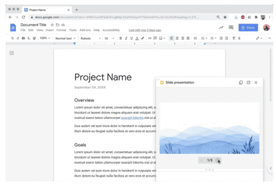The width and height of the screenshot is (276, 188).
Task: Open the Insert menu
Action: pyautogui.click(x=50, y=30)
